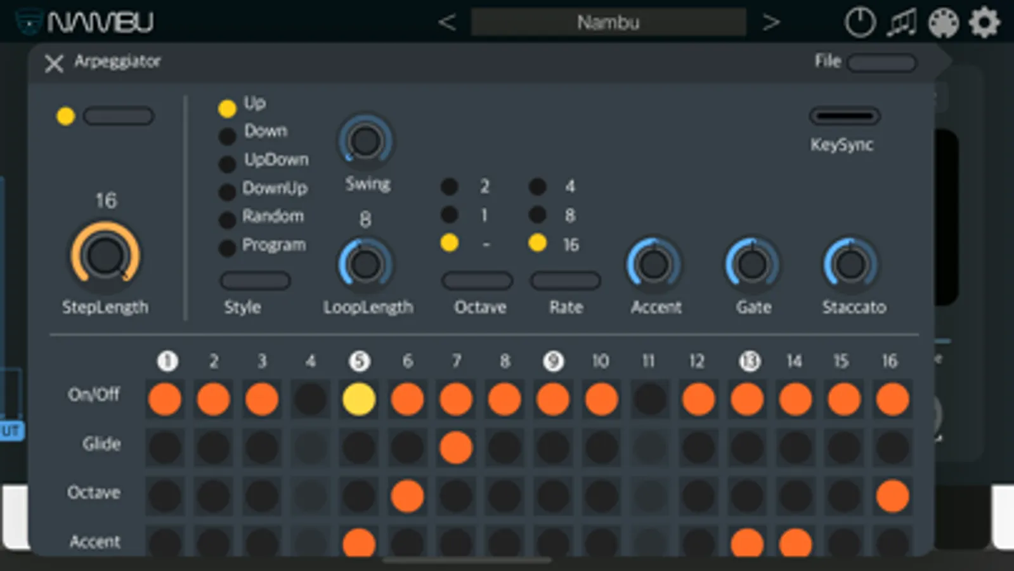Screen dimensions: 1014x571
Task: Click the Gate knob
Action: pos(752,265)
